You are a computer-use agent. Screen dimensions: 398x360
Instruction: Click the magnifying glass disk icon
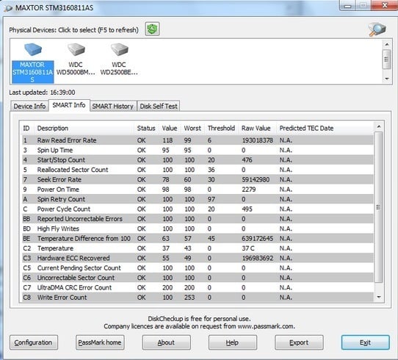click(x=377, y=29)
